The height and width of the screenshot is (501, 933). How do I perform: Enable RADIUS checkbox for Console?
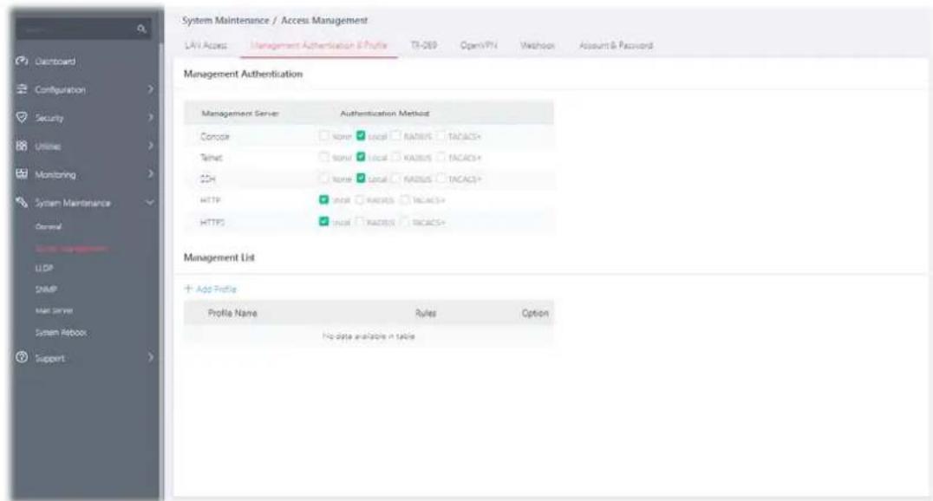395,136
